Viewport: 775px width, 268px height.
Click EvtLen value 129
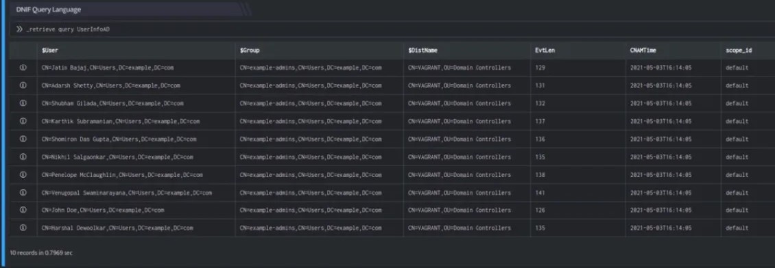coord(540,68)
